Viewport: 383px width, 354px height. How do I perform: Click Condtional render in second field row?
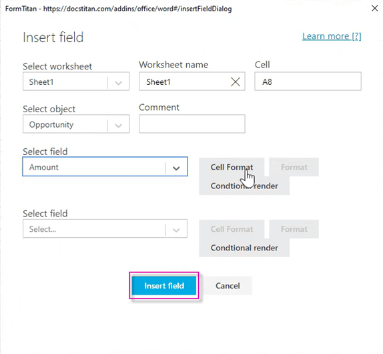pyautogui.click(x=244, y=248)
